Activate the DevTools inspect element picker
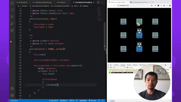Image resolution: width=181 pixels, height=102 pixels. pos(108,65)
